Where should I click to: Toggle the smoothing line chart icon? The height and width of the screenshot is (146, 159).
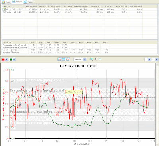[68, 60]
